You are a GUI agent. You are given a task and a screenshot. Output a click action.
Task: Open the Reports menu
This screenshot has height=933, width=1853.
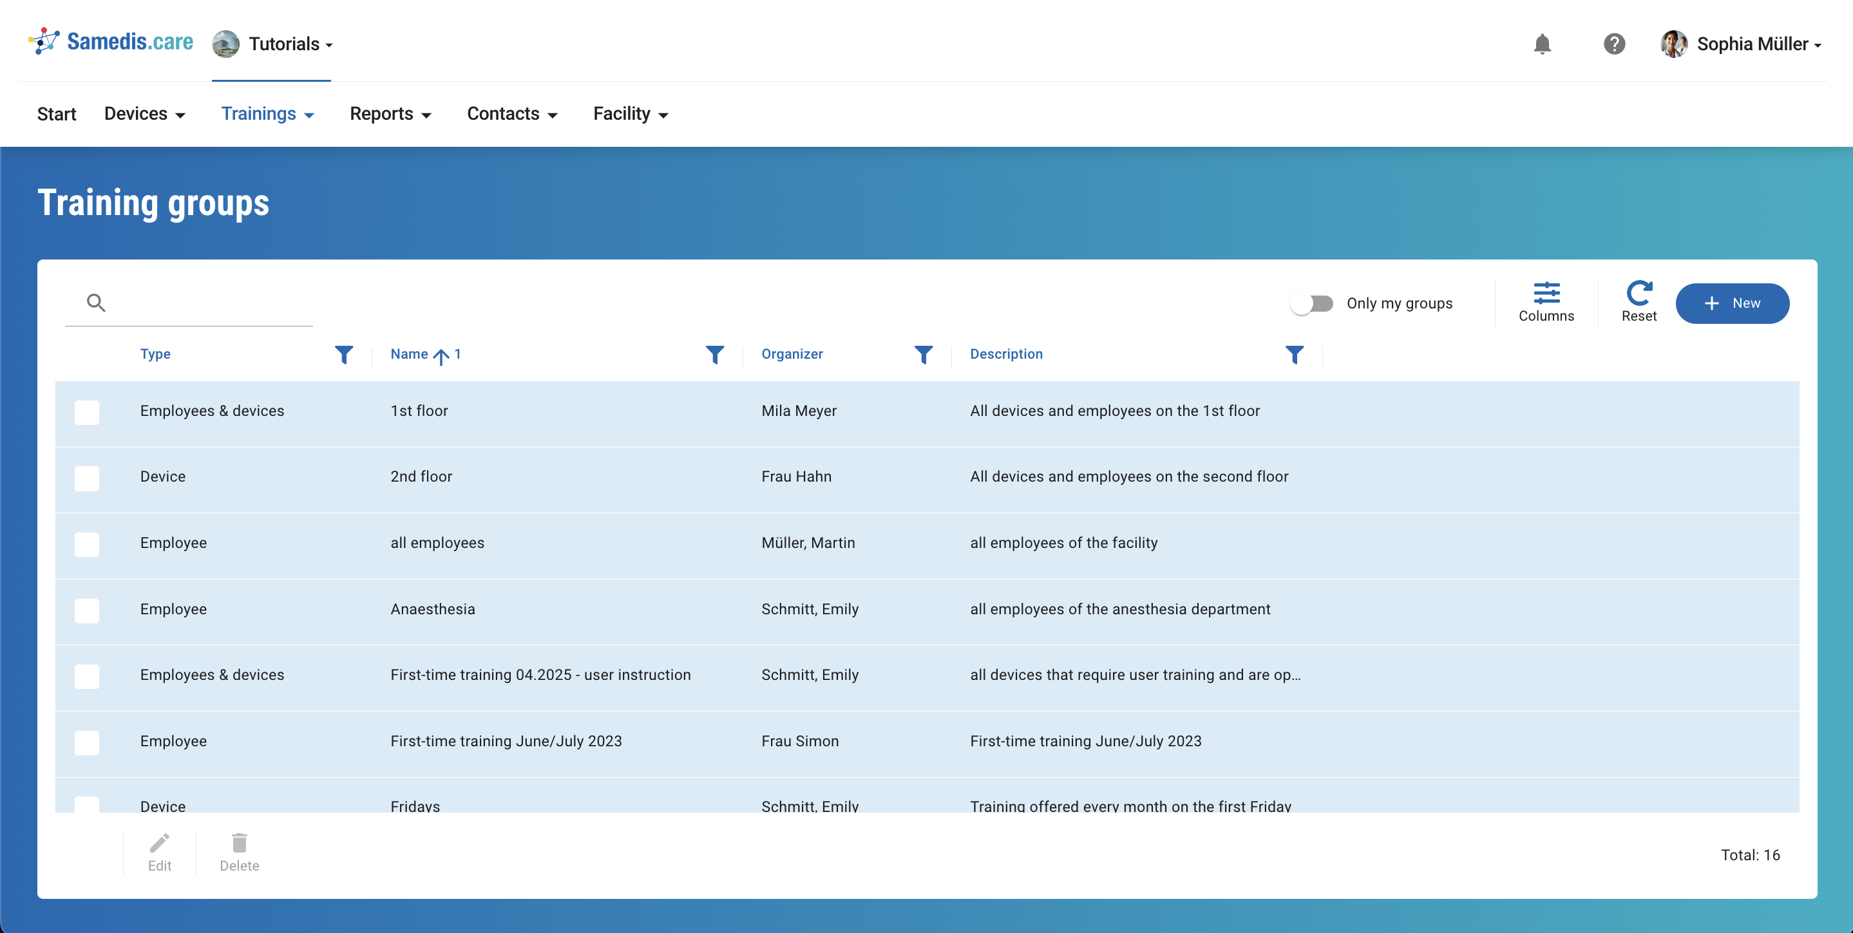point(390,114)
